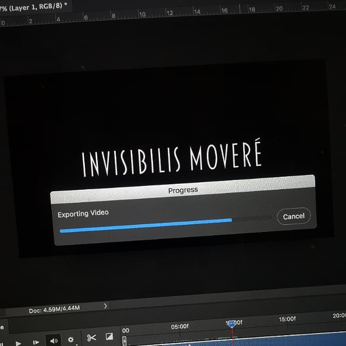The image size is (346, 346).
Task: Click the 05:00f mark on timeline ruler
Action: coord(179,326)
